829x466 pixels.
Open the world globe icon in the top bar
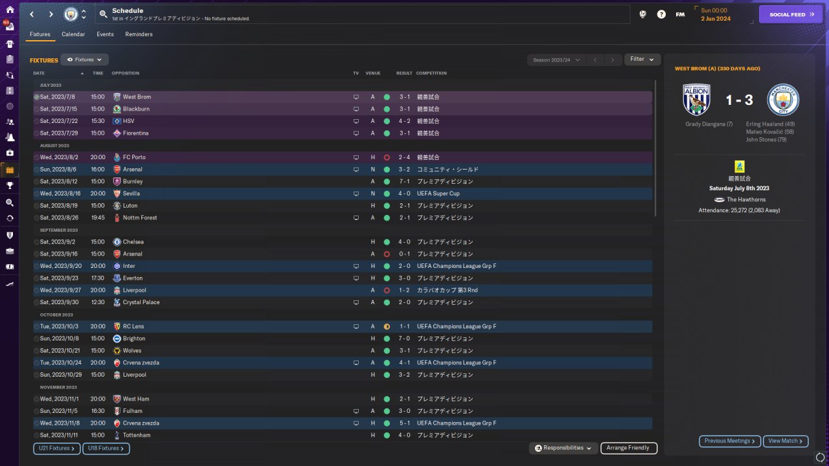tap(642, 14)
